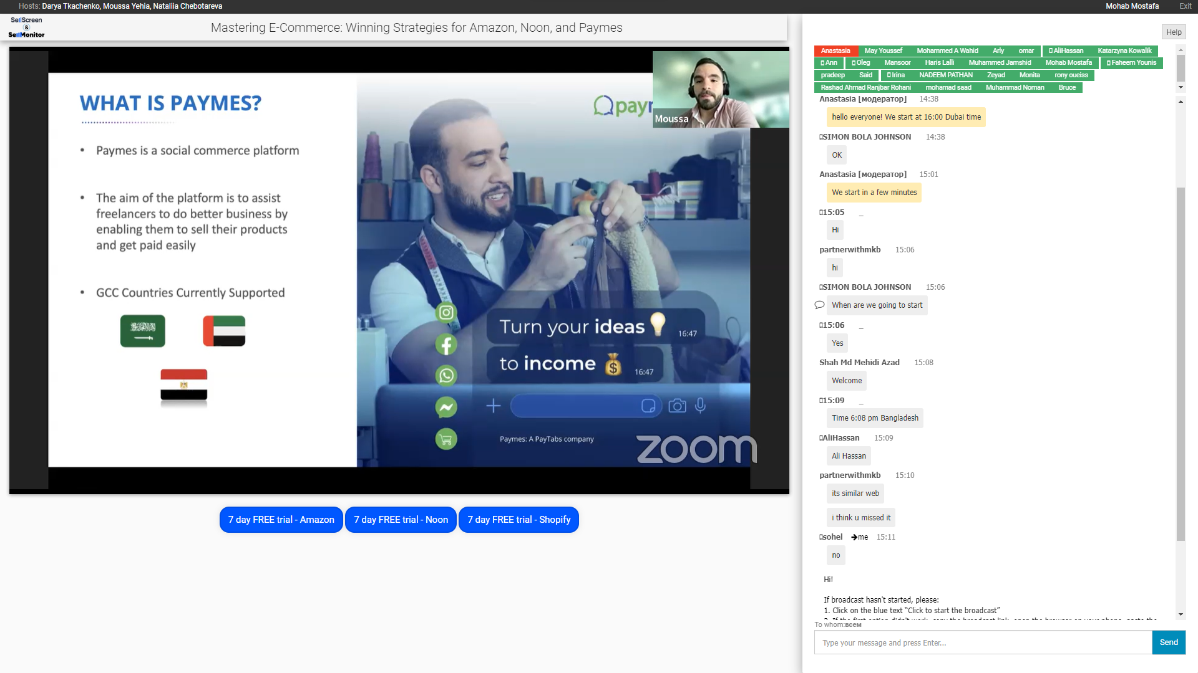1198x673 pixels.
Task: Click the hosts names in top bar
Action: pyautogui.click(x=132, y=6)
